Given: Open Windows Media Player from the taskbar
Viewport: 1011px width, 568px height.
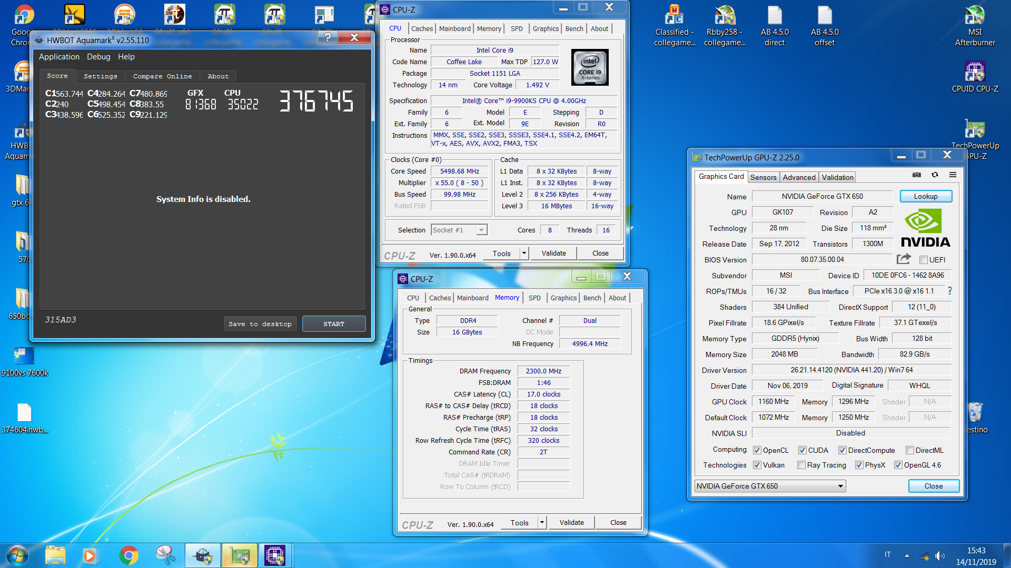Looking at the screenshot, I should point(90,555).
